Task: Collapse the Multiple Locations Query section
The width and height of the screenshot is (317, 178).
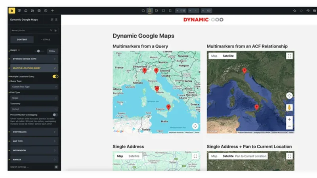Action: click(x=34, y=68)
